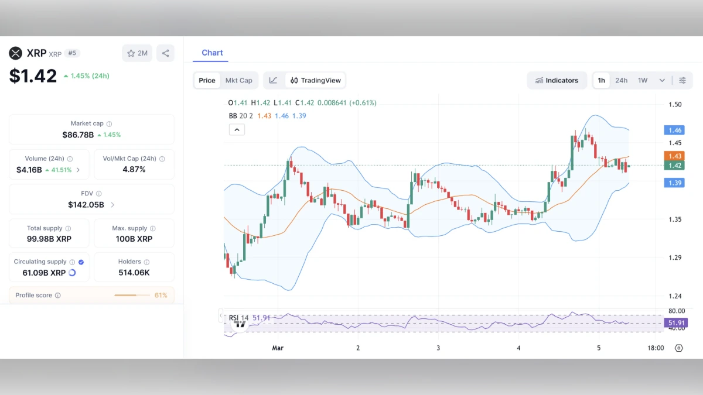Screen dimensions: 703x395
Task: Open the Indicators panel
Action: [x=557, y=80]
